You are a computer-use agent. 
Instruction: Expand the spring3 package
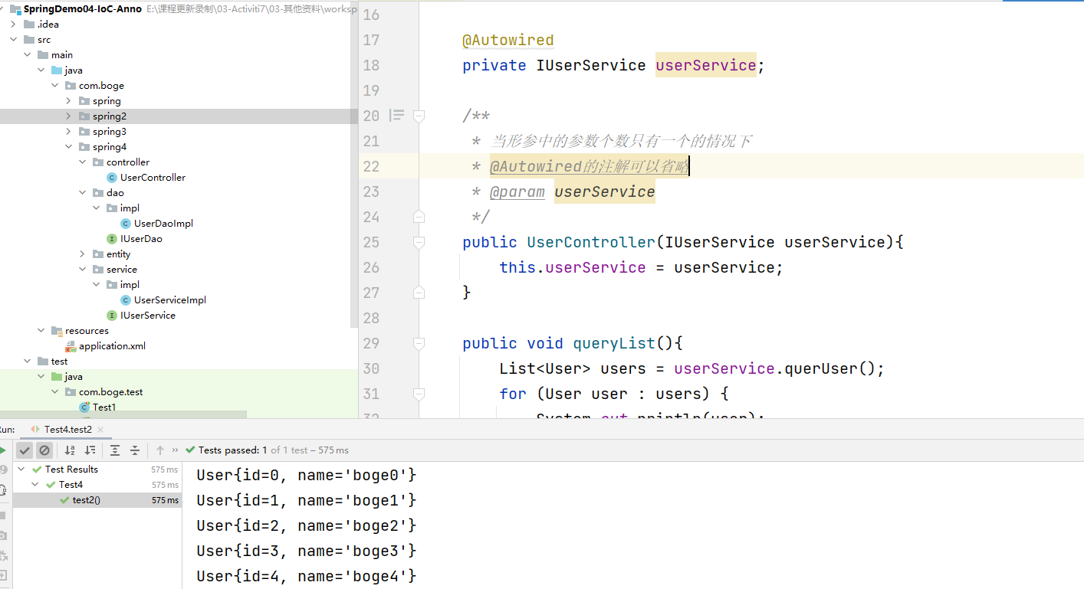click(x=68, y=132)
